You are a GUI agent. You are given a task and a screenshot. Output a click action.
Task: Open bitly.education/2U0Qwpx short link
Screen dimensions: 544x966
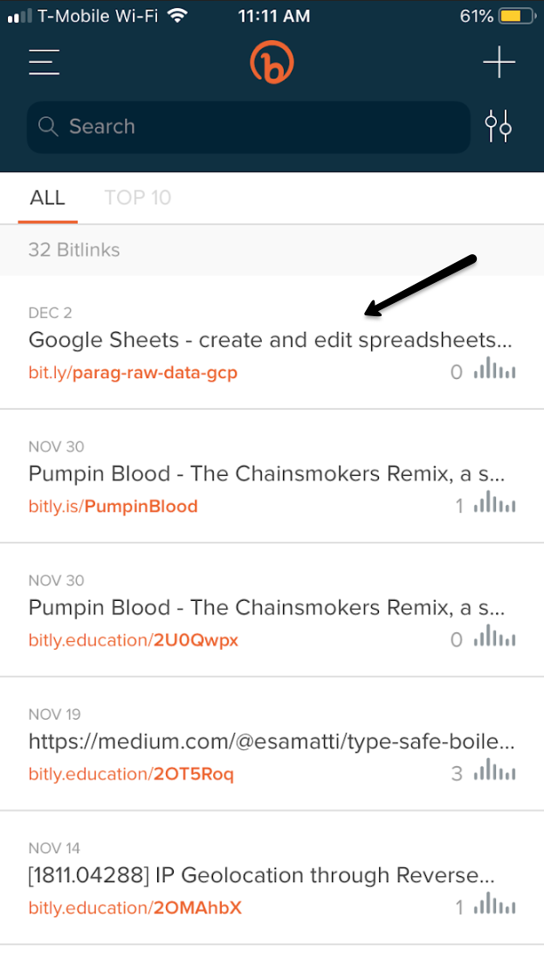pyautogui.click(x=133, y=640)
